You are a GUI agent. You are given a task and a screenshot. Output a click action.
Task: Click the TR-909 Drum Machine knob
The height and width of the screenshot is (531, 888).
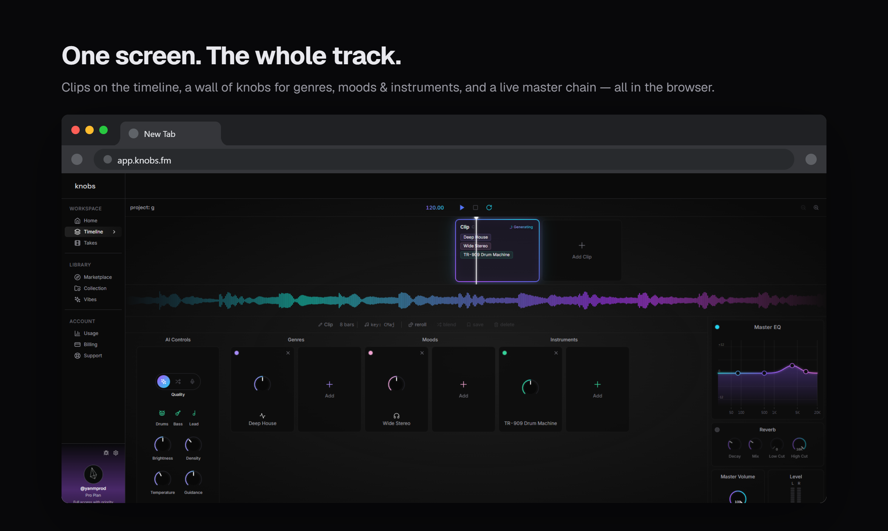point(530,387)
